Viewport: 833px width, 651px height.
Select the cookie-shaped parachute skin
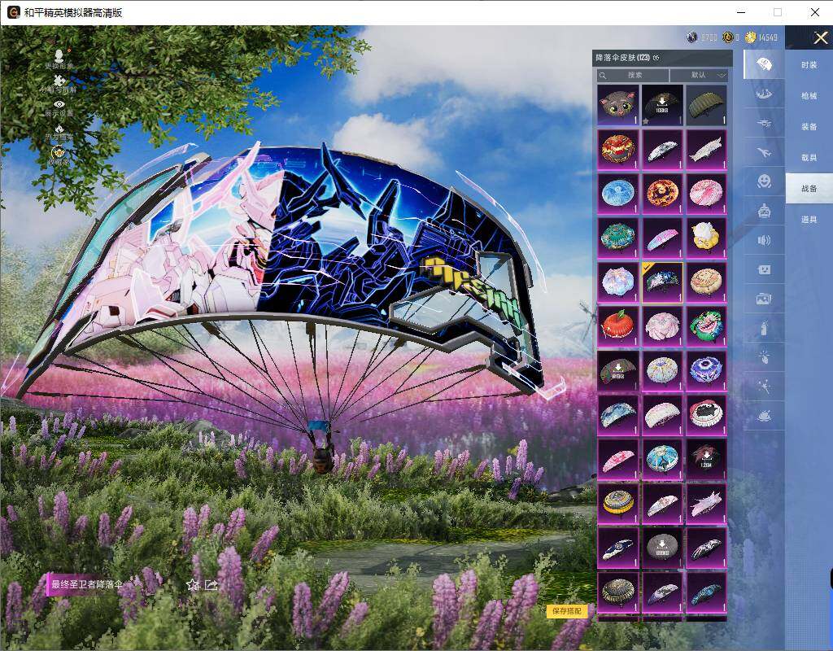click(x=706, y=282)
